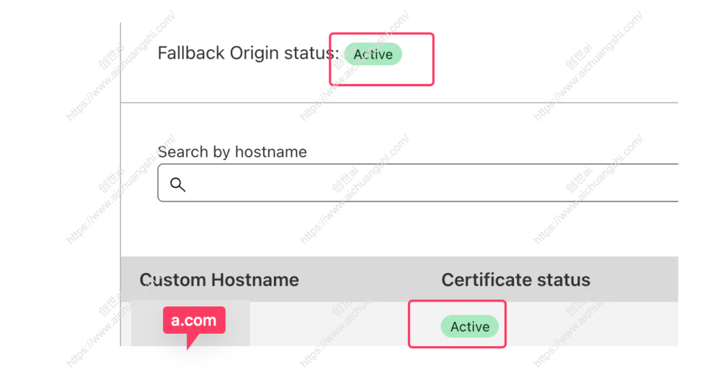This screenshot has height=370, width=701.
Task: Click the magnifying glass search icon
Action: point(177,184)
